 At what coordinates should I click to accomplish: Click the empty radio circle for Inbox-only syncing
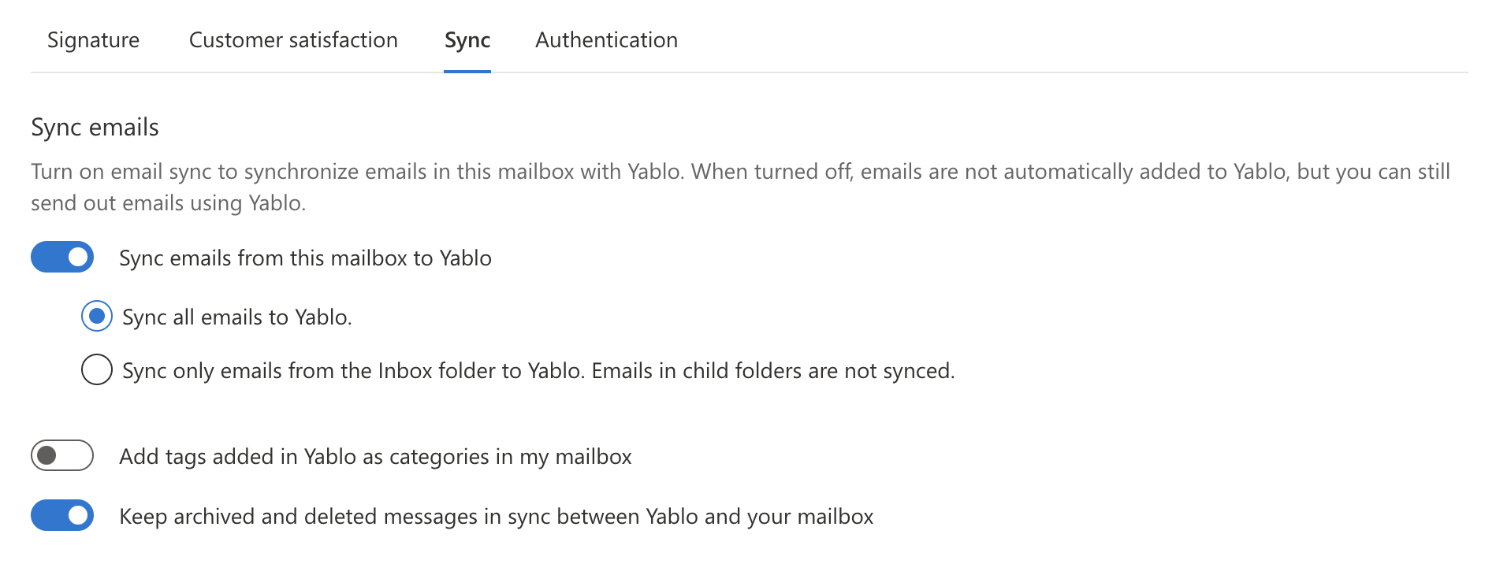[x=96, y=370]
